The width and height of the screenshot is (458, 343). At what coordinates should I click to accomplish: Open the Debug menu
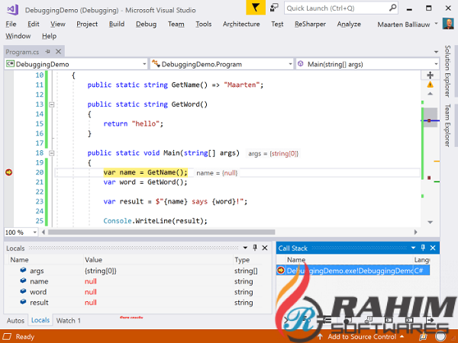pos(146,24)
